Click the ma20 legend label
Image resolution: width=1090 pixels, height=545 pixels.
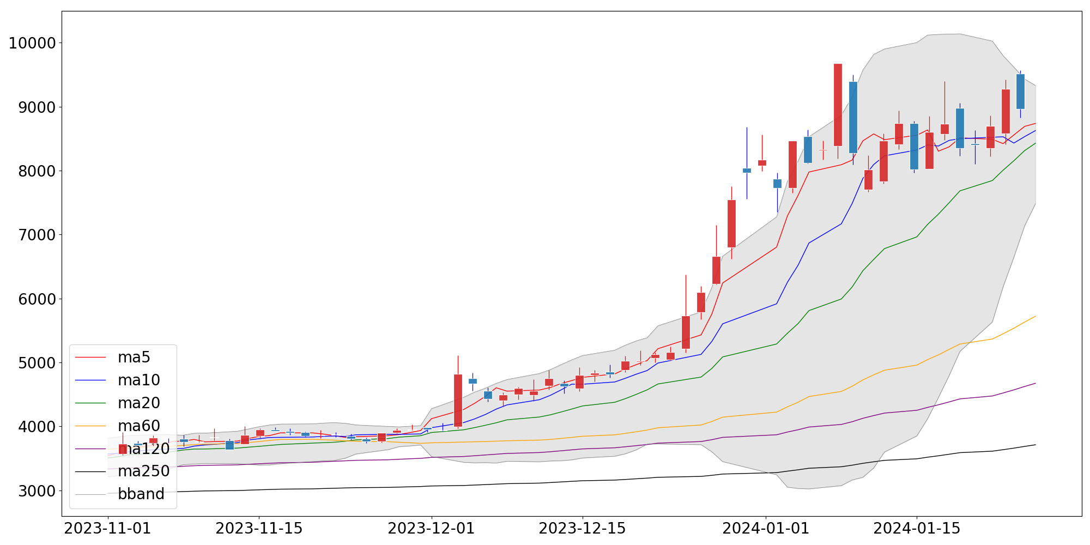[x=138, y=403]
